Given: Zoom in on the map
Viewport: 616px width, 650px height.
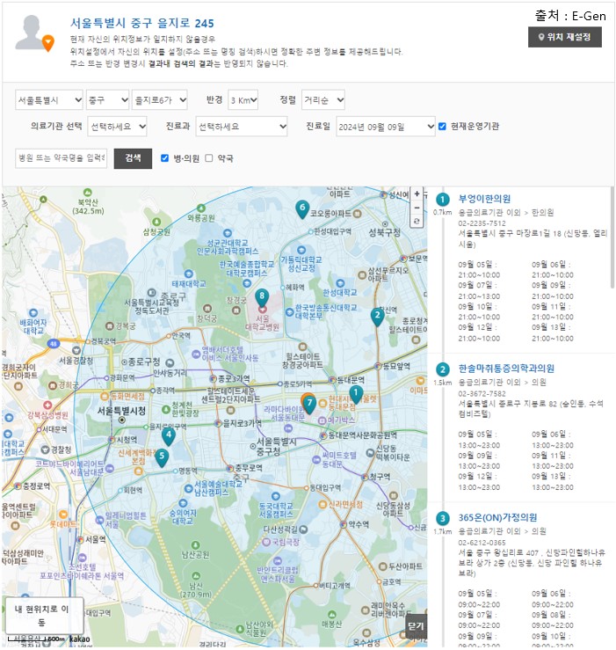Looking at the screenshot, I should click(417, 194).
